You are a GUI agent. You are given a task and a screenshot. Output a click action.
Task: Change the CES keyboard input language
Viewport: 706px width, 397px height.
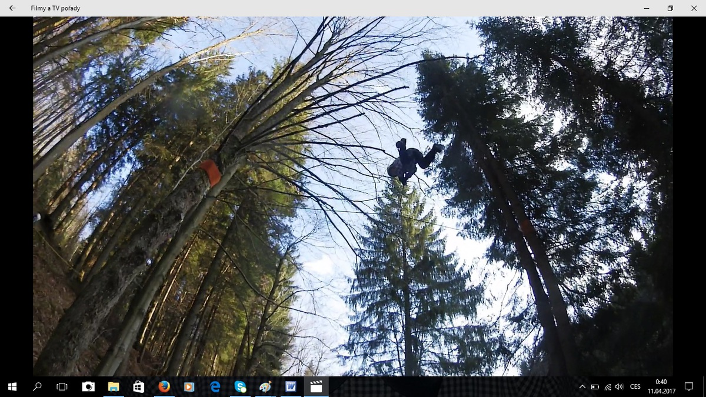pyautogui.click(x=635, y=386)
